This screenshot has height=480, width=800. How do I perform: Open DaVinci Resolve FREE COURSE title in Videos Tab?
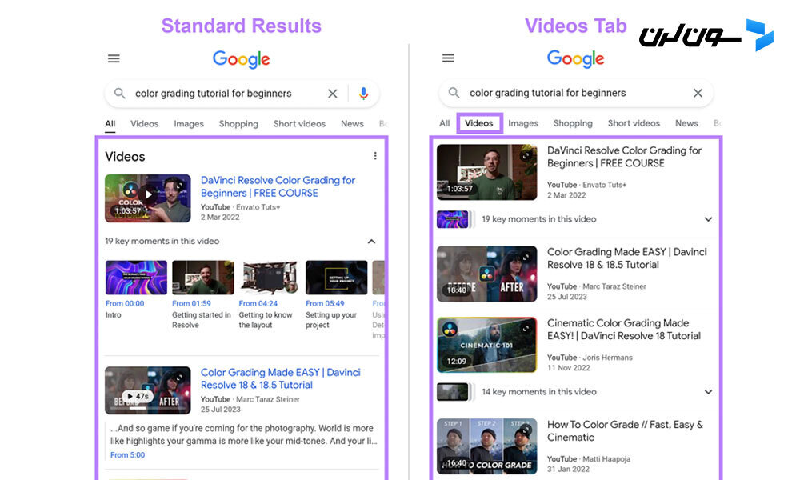point(624,157)
